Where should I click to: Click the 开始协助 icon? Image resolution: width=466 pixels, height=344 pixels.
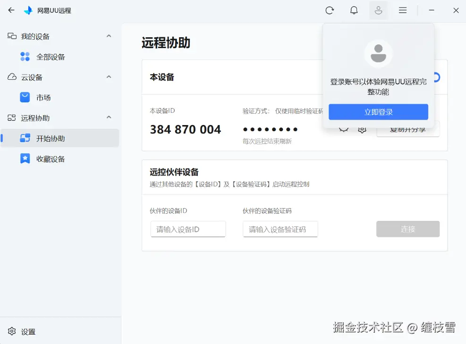pos(25,138)
